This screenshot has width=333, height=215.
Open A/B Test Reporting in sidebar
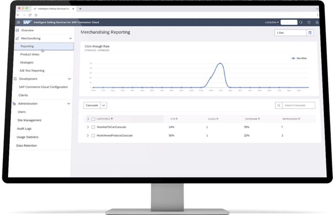[32, 70]
